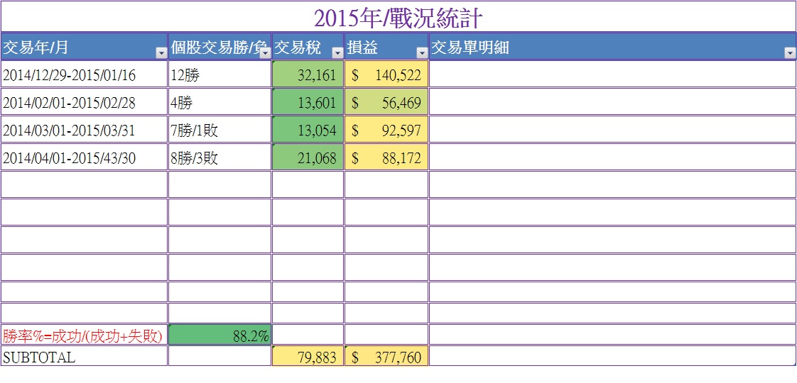Select the 2014/12/29-2015/01/16 date cell
This screenshot has height=383, width=797.
click(x=85, y=74)
